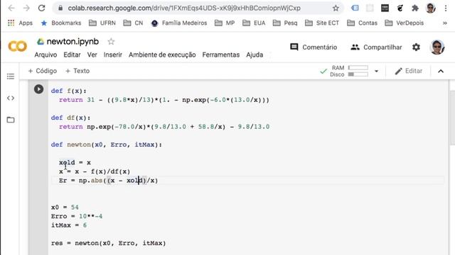Open the Colab account avatar
This screenshot has height=255, width=455.
(x=437, y=47)
